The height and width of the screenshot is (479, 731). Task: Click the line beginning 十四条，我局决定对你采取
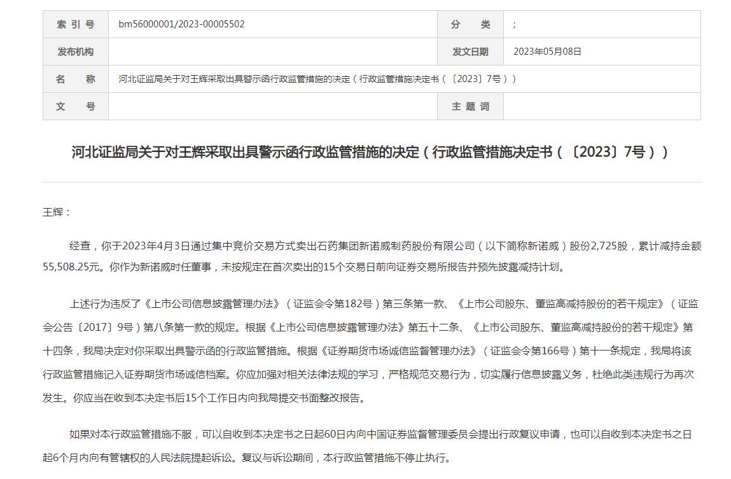coord(367,351)
